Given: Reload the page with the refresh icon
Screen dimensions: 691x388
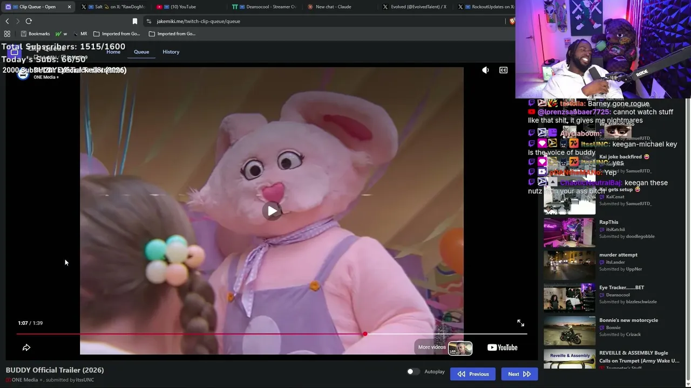Looking at the screenshot, I should coord(29,21).
